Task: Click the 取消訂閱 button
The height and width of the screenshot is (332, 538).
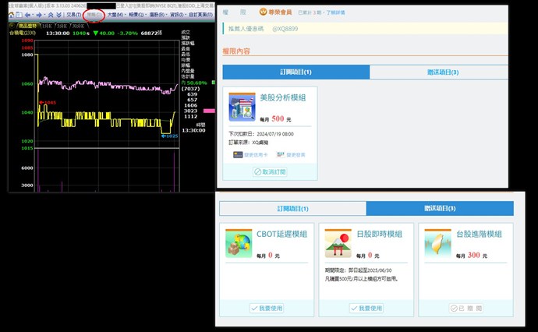Action: coord(270,171)
